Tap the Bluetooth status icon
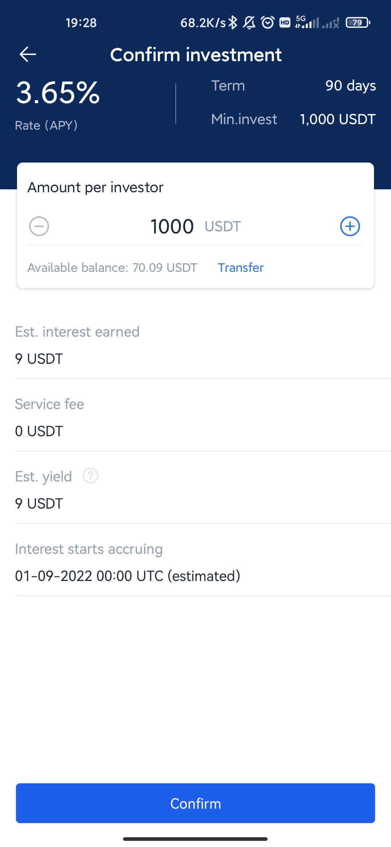The width and height of the screenshot is (391, 847). coord(233,22)
